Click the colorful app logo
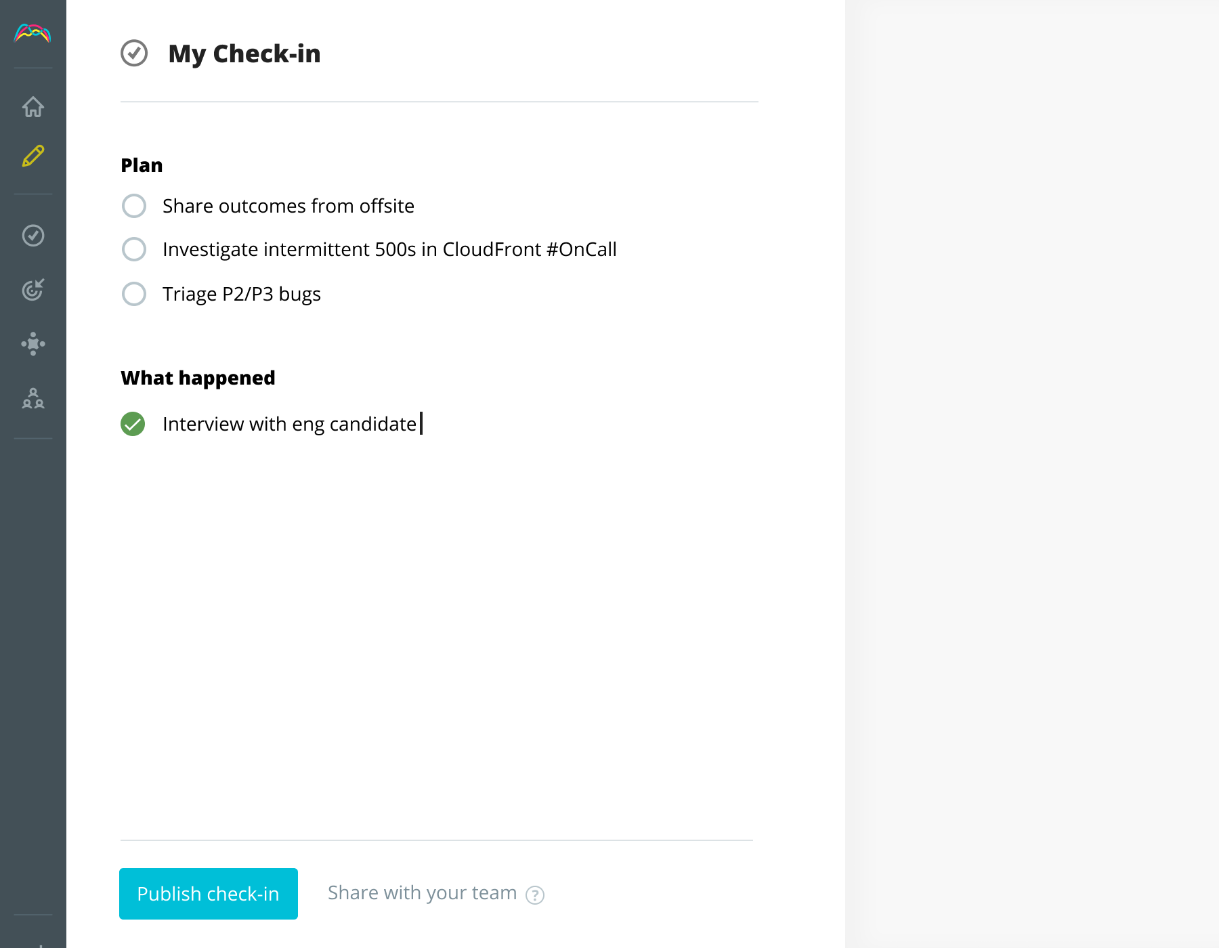 click(x=32, y=34)
